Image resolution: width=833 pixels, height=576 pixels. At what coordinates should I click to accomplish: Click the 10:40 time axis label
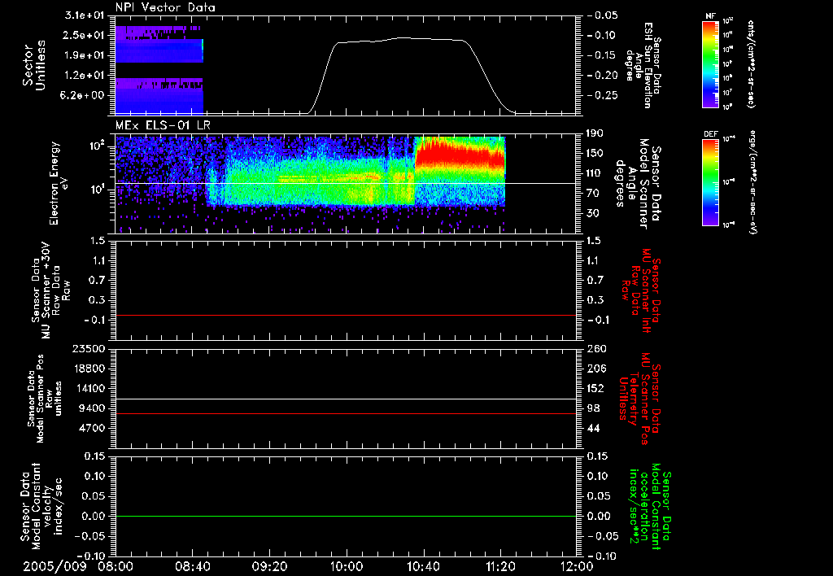[423, 566]
